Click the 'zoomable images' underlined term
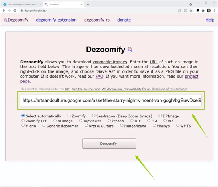The height and width of the screenshot is (187, 218). (110, 62)
